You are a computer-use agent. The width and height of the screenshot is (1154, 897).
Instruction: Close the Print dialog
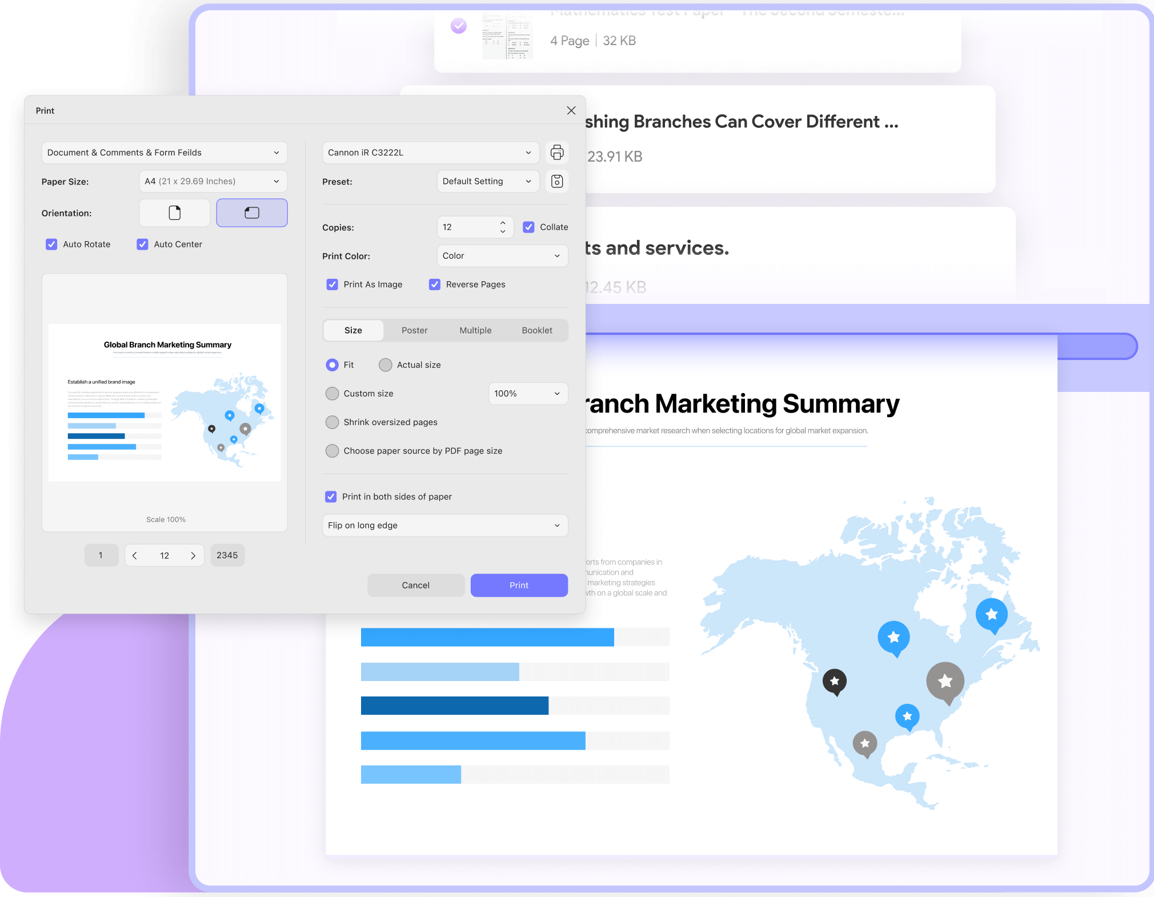(571, 111)
